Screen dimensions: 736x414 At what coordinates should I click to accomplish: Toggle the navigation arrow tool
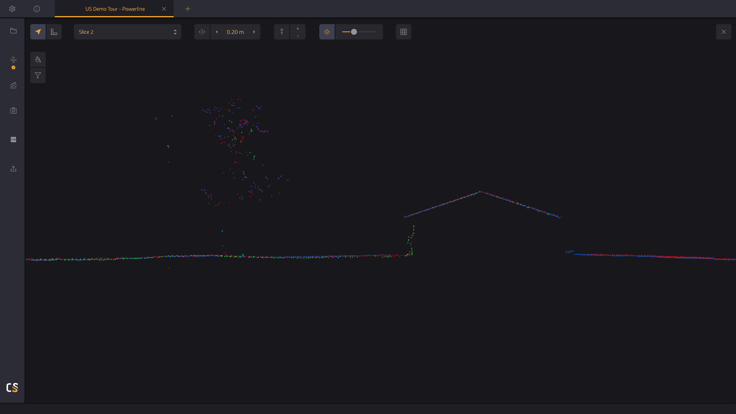pos(38,31)
